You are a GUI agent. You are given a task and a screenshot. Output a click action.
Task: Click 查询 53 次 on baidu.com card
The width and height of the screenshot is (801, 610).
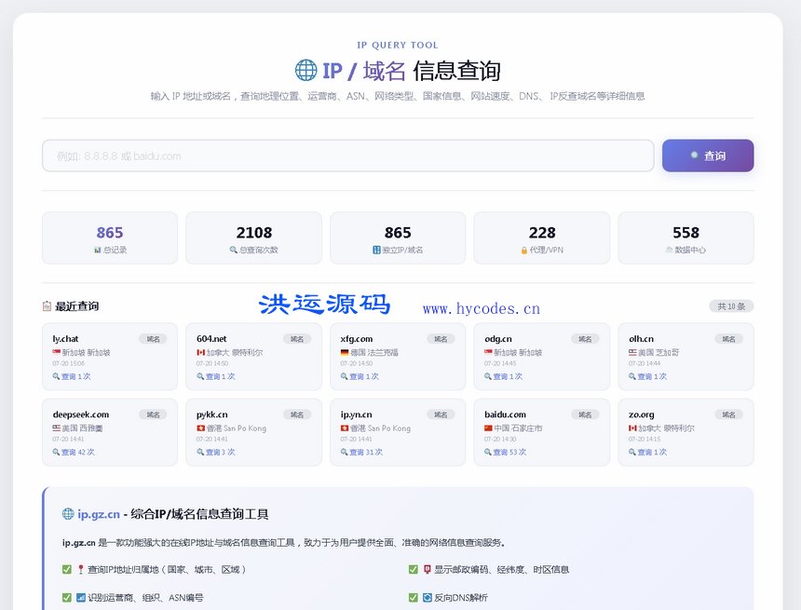coord(505,452)
